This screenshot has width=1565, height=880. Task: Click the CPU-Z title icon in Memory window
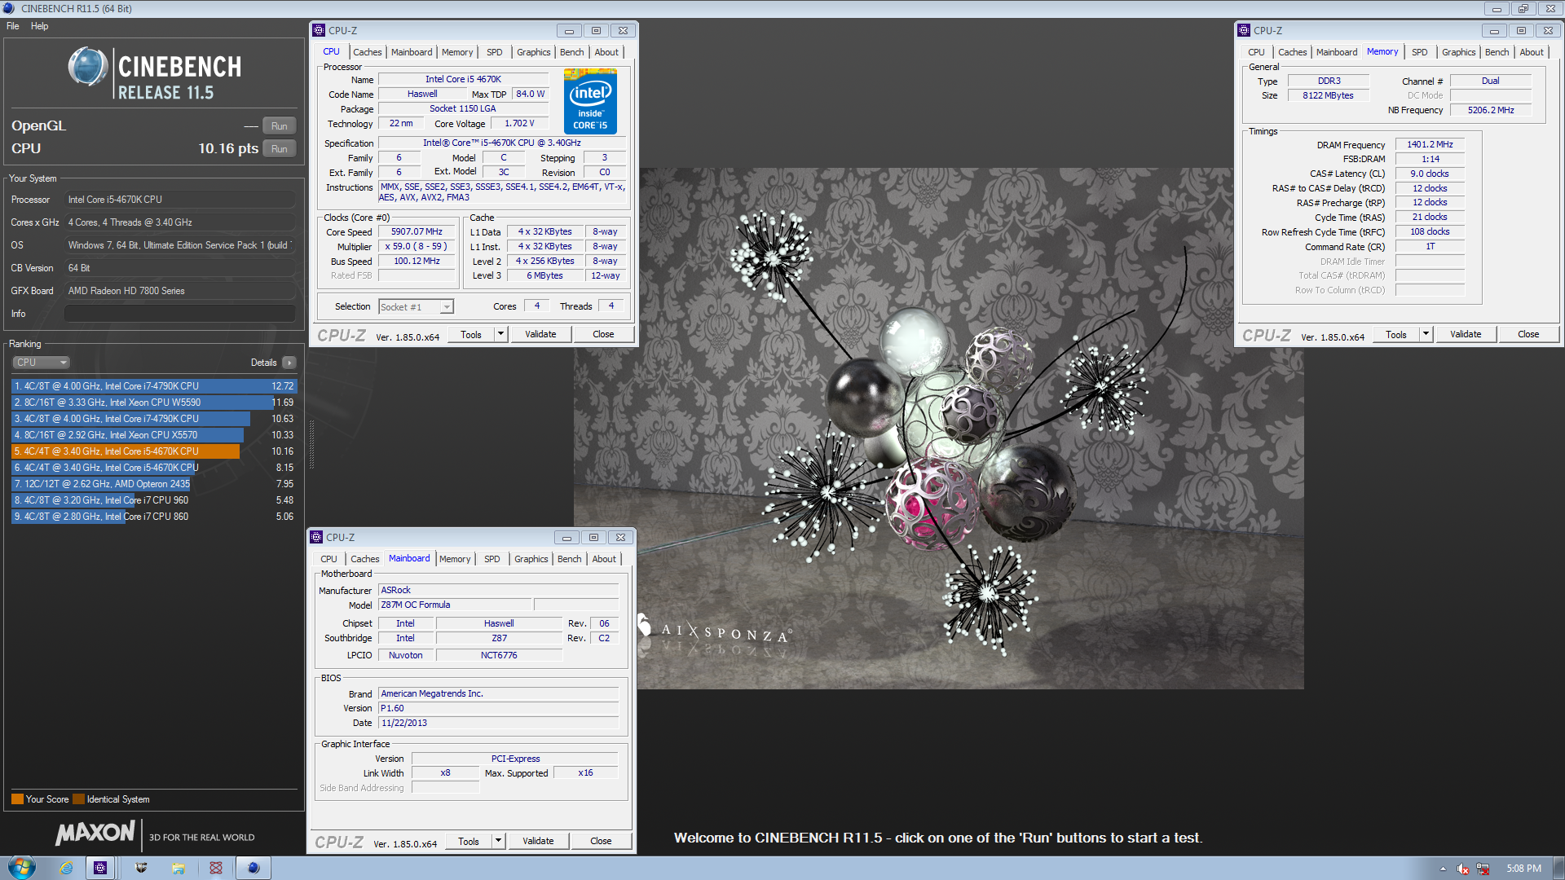(1244, 30)
